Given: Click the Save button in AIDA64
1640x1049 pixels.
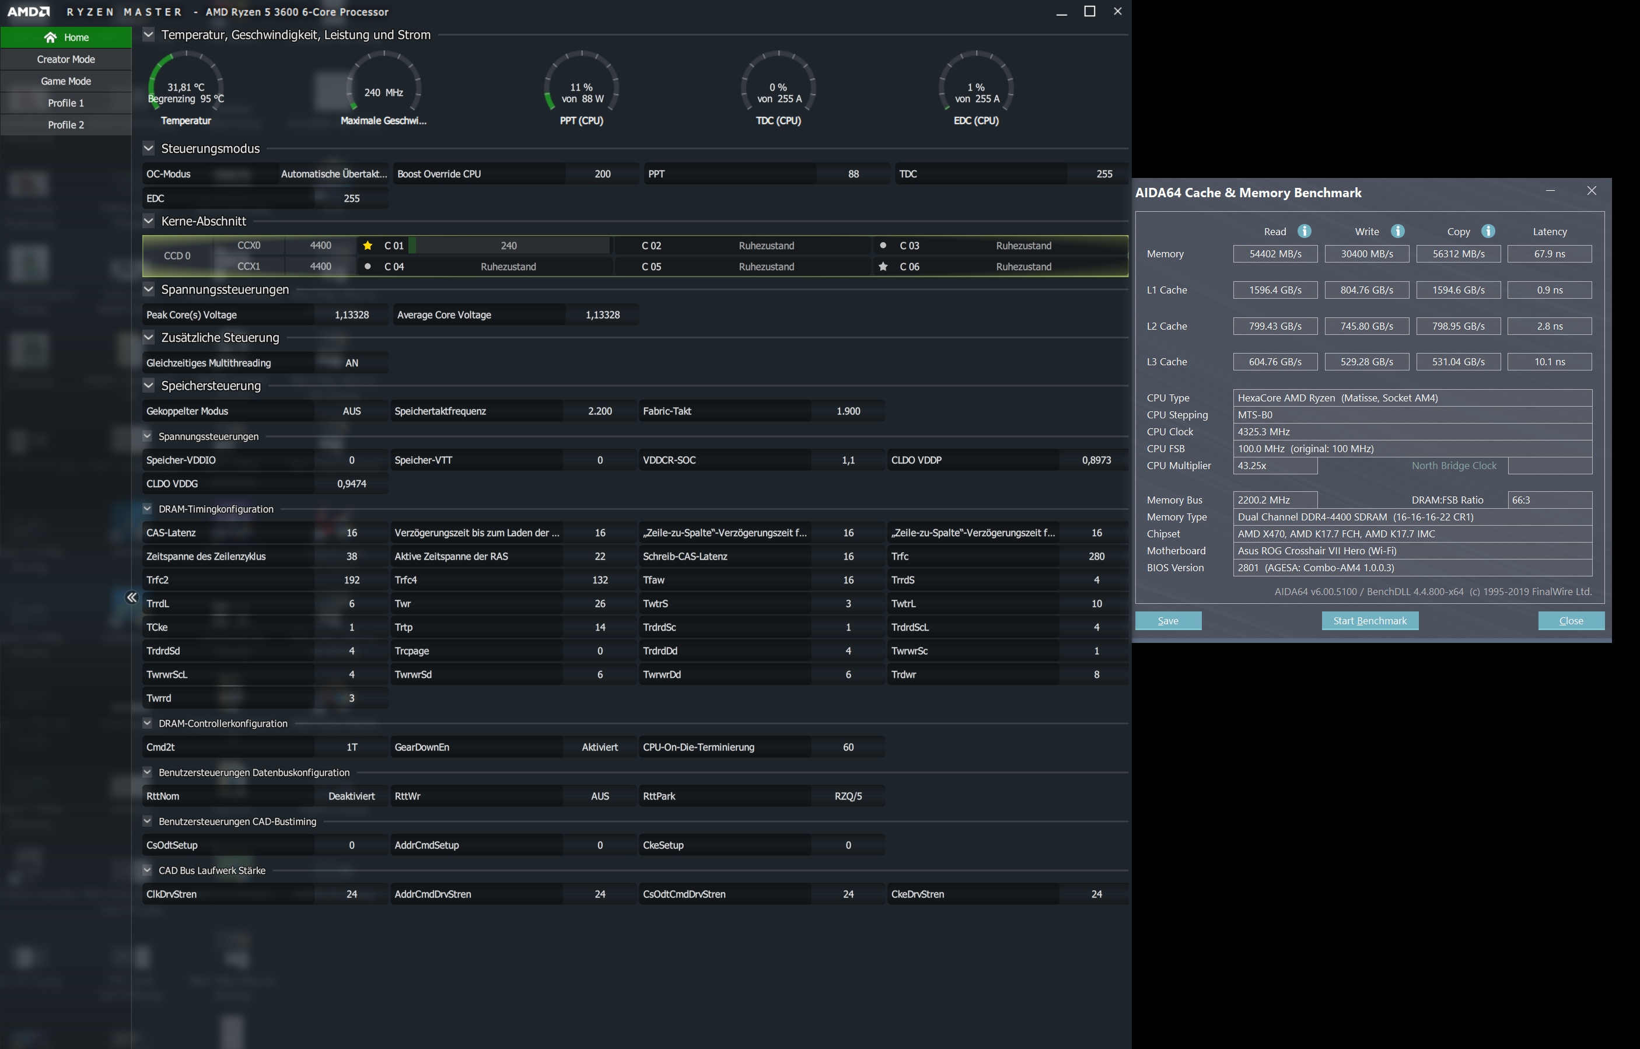Looking at the screenshot, I should 1168,621.
